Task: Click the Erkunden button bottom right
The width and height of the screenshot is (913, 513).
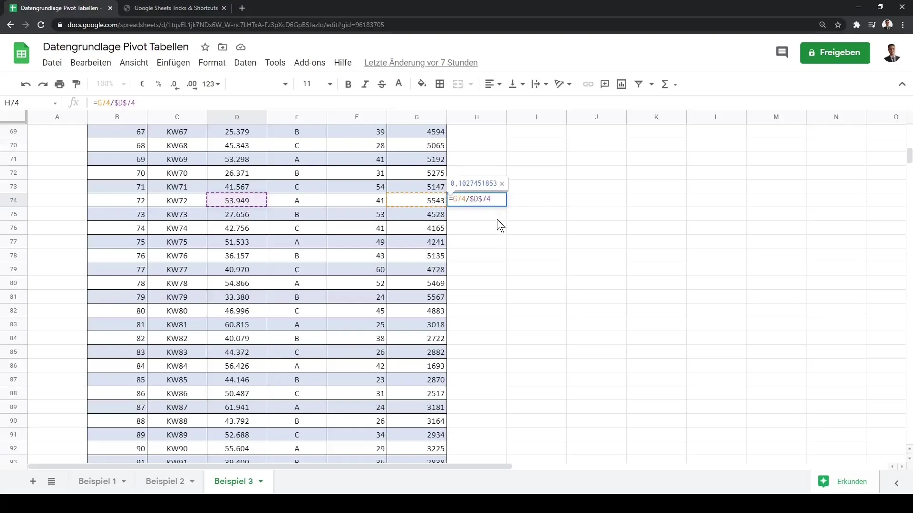Action: click(x=845, y=481)
